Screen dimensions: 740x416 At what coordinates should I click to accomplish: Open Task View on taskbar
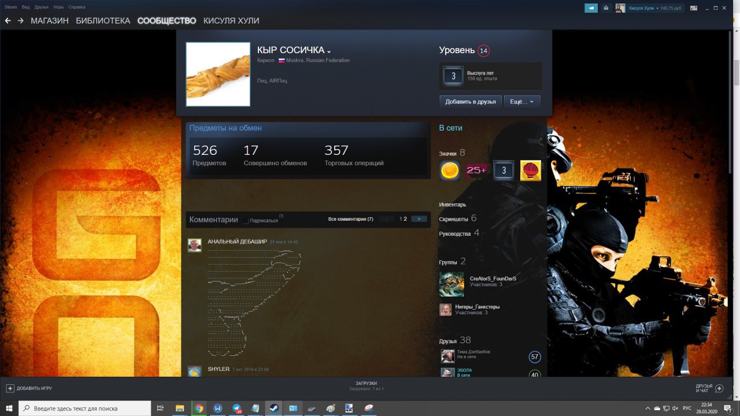[x=161, y=408]
